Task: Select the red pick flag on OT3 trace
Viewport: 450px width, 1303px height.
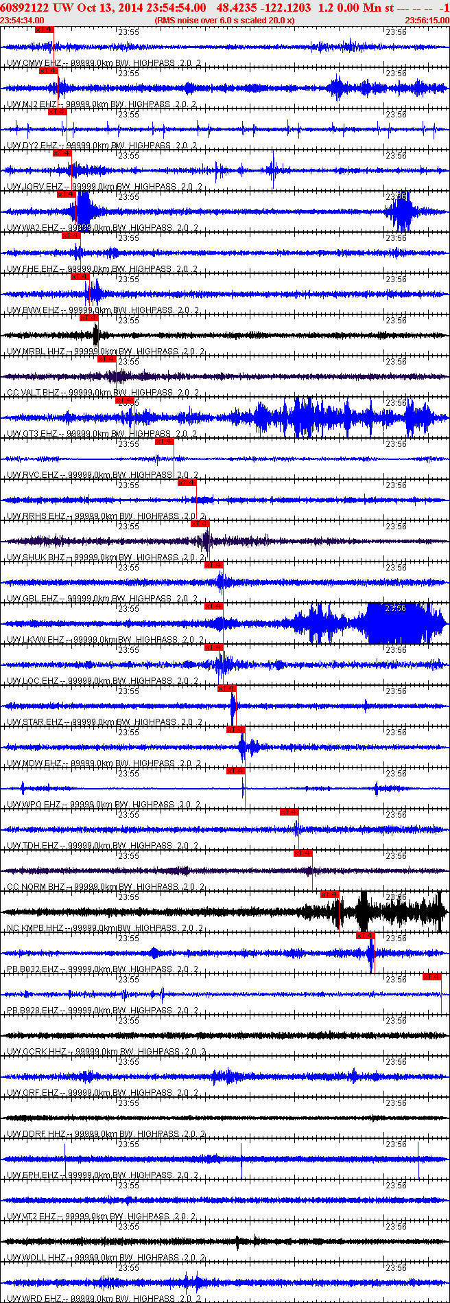Action: (123, 400)
